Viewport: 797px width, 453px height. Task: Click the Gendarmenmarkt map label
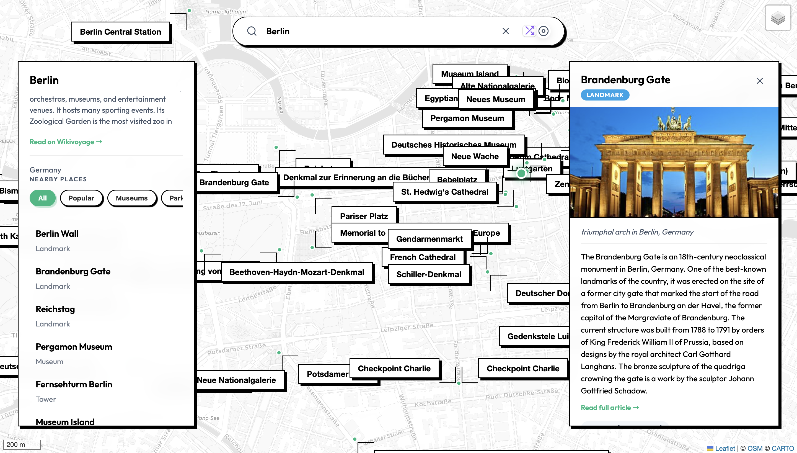[429, 239]
